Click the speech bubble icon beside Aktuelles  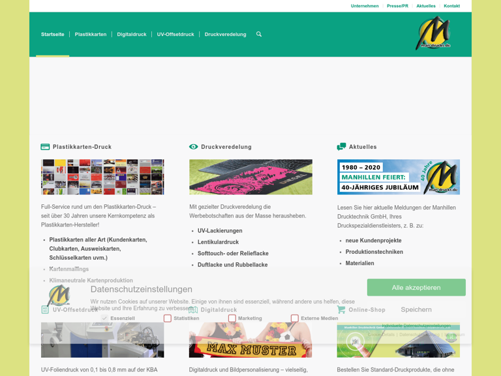pyautogui.click(x=341, y=147)
